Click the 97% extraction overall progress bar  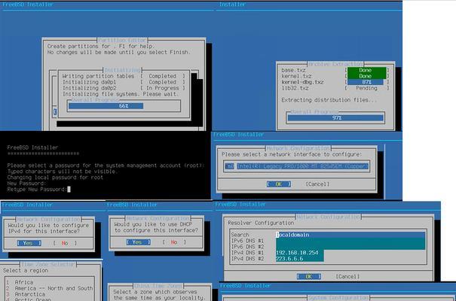point(335,118)
